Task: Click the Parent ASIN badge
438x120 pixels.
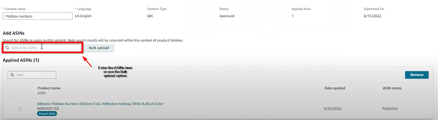Action: [47, 114]
